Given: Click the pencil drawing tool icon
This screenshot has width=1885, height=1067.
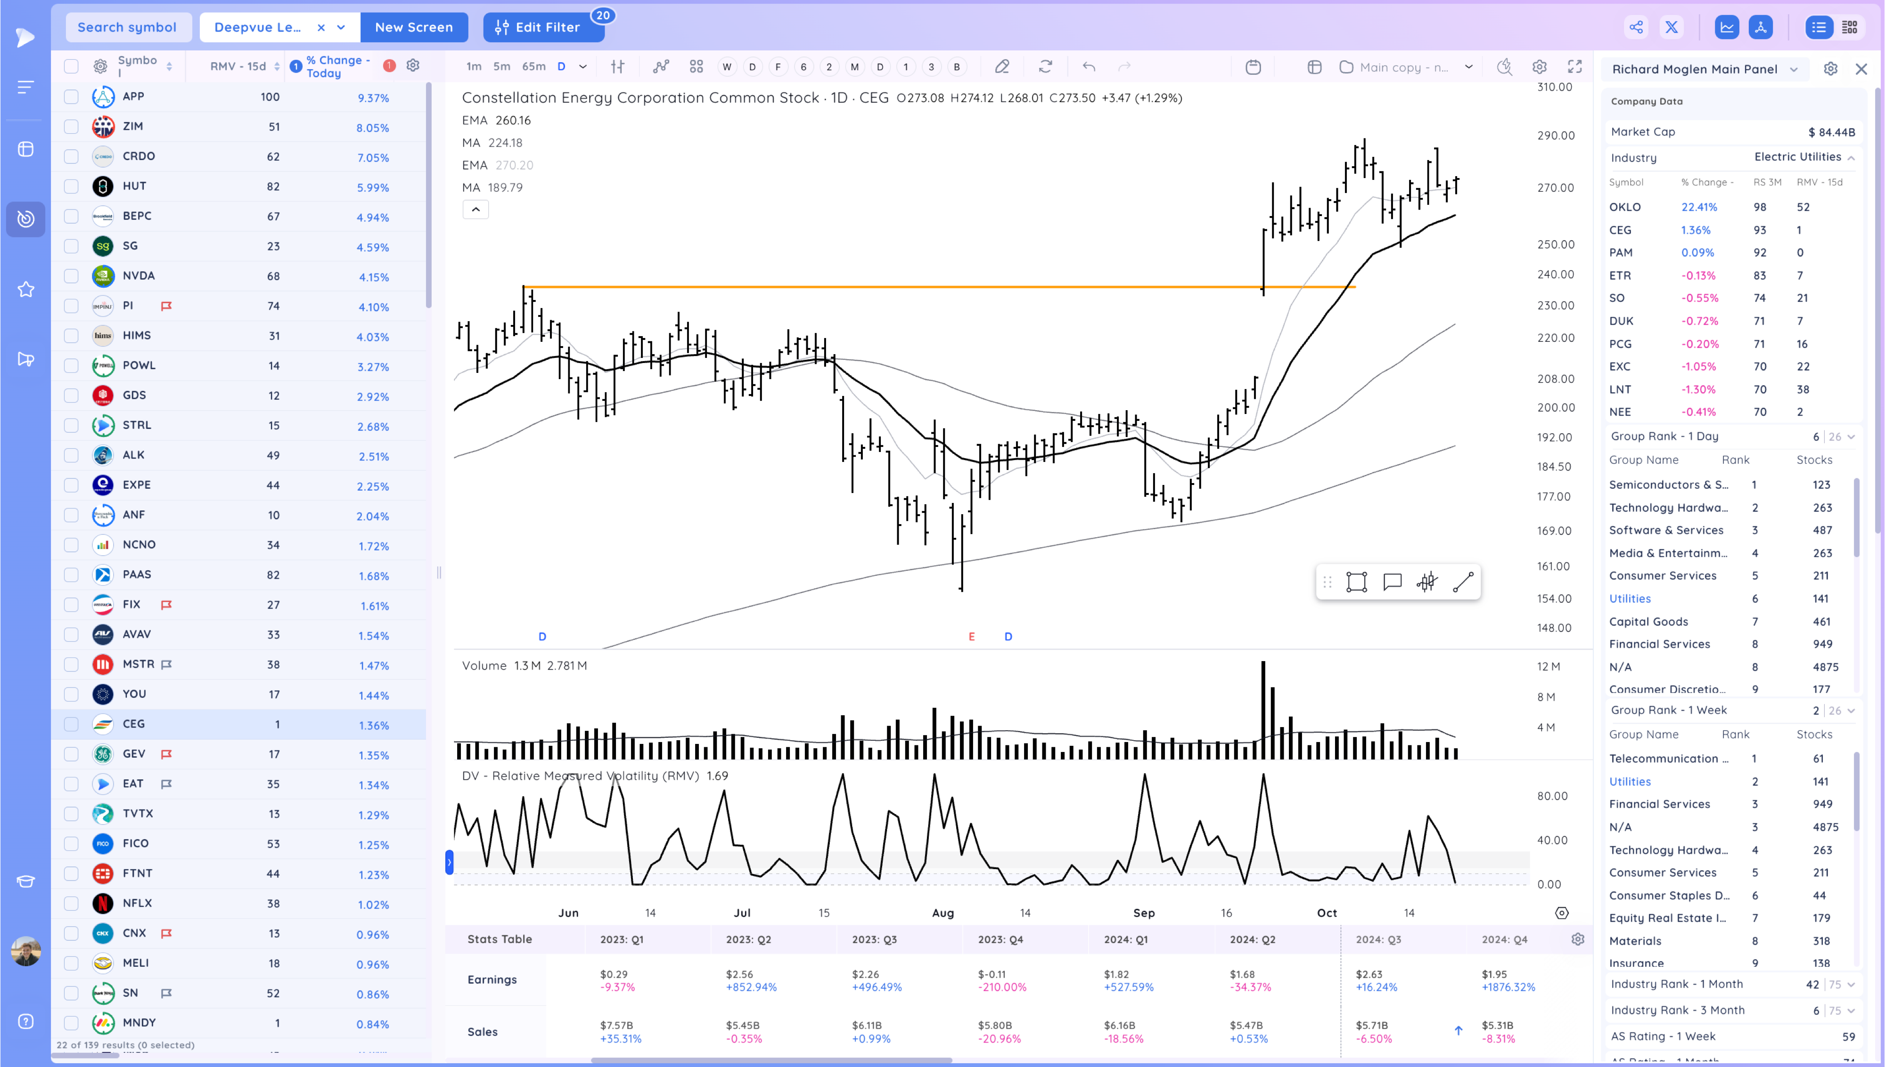Looking at the screenshot, I should [x=1001, y=67].
